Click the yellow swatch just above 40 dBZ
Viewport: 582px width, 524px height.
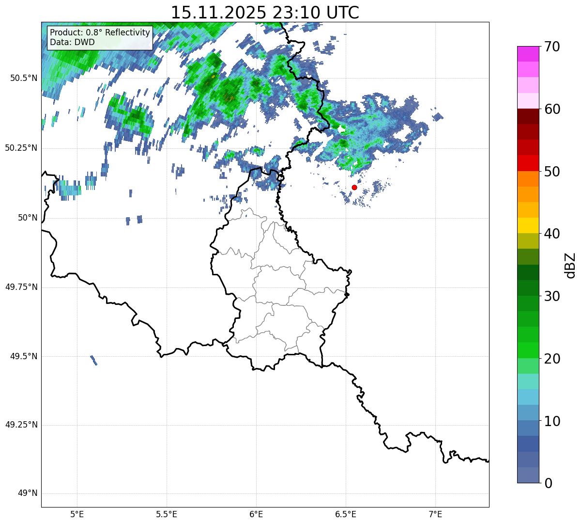point(528,226)
